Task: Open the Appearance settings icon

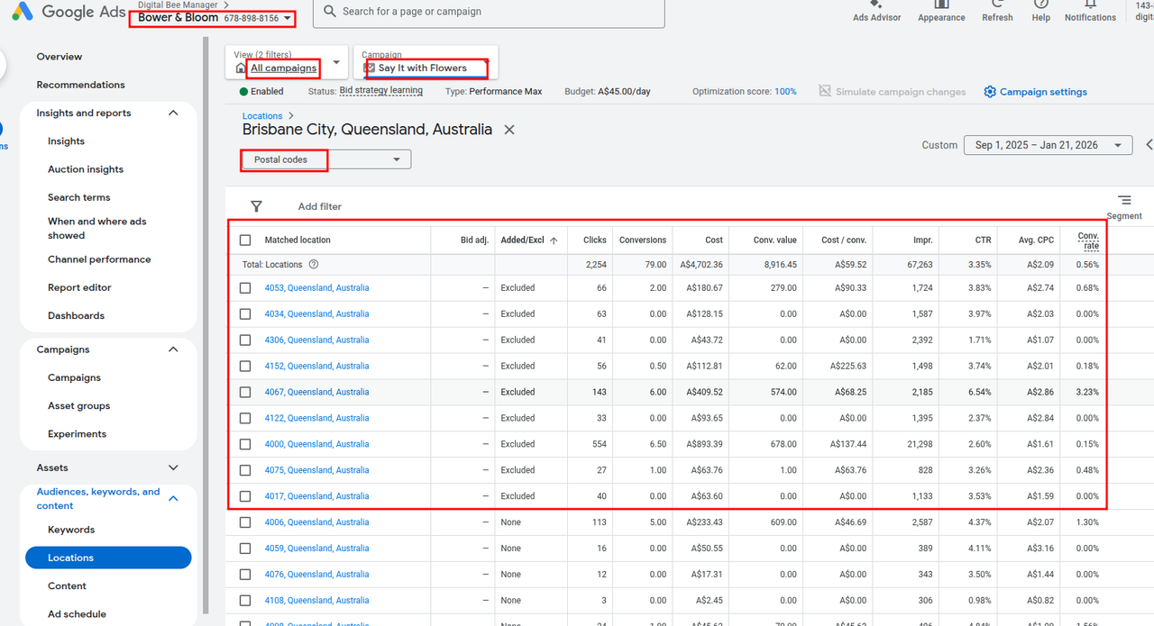Action: click(x=941, y=5)
